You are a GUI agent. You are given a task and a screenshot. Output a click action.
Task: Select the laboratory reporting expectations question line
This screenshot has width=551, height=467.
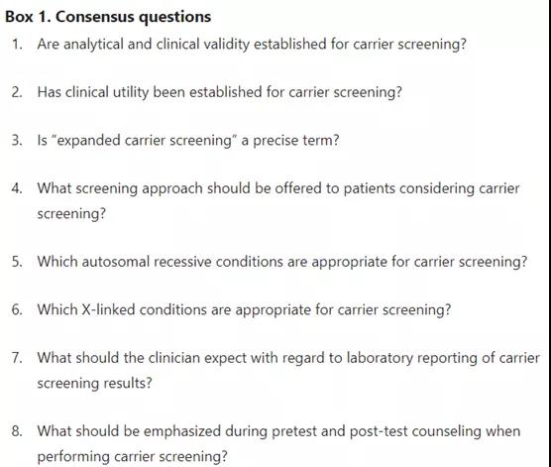(x=288, y=358)
